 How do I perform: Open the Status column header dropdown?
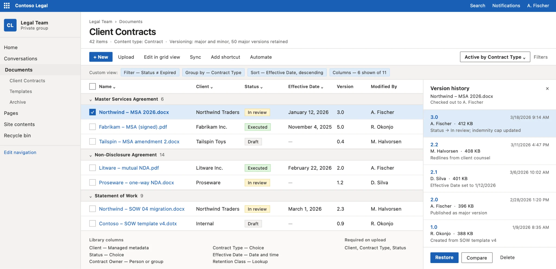click(254, 87)
